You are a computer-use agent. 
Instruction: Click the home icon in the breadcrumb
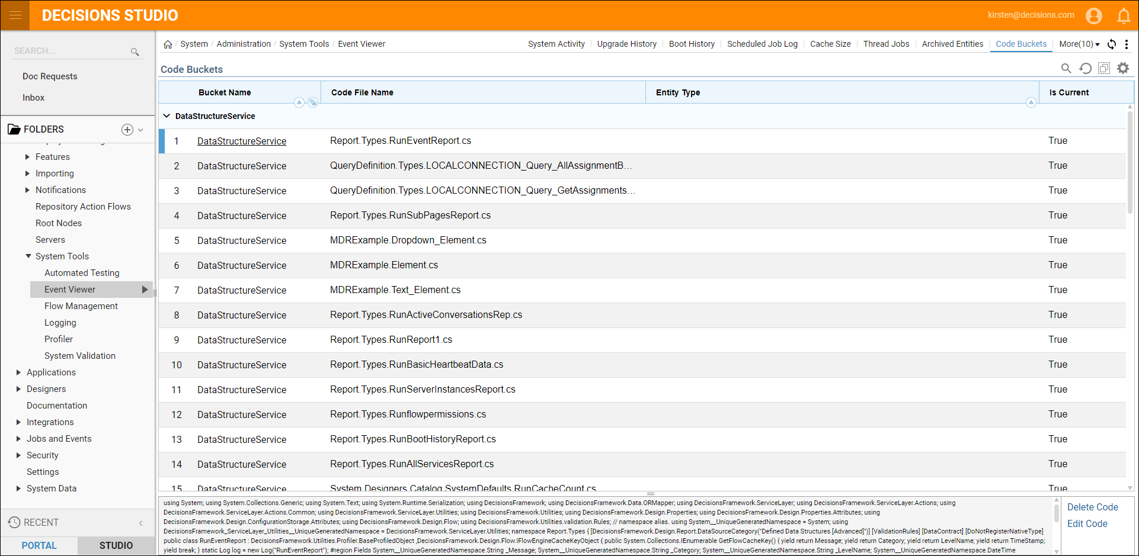(168, 44)
